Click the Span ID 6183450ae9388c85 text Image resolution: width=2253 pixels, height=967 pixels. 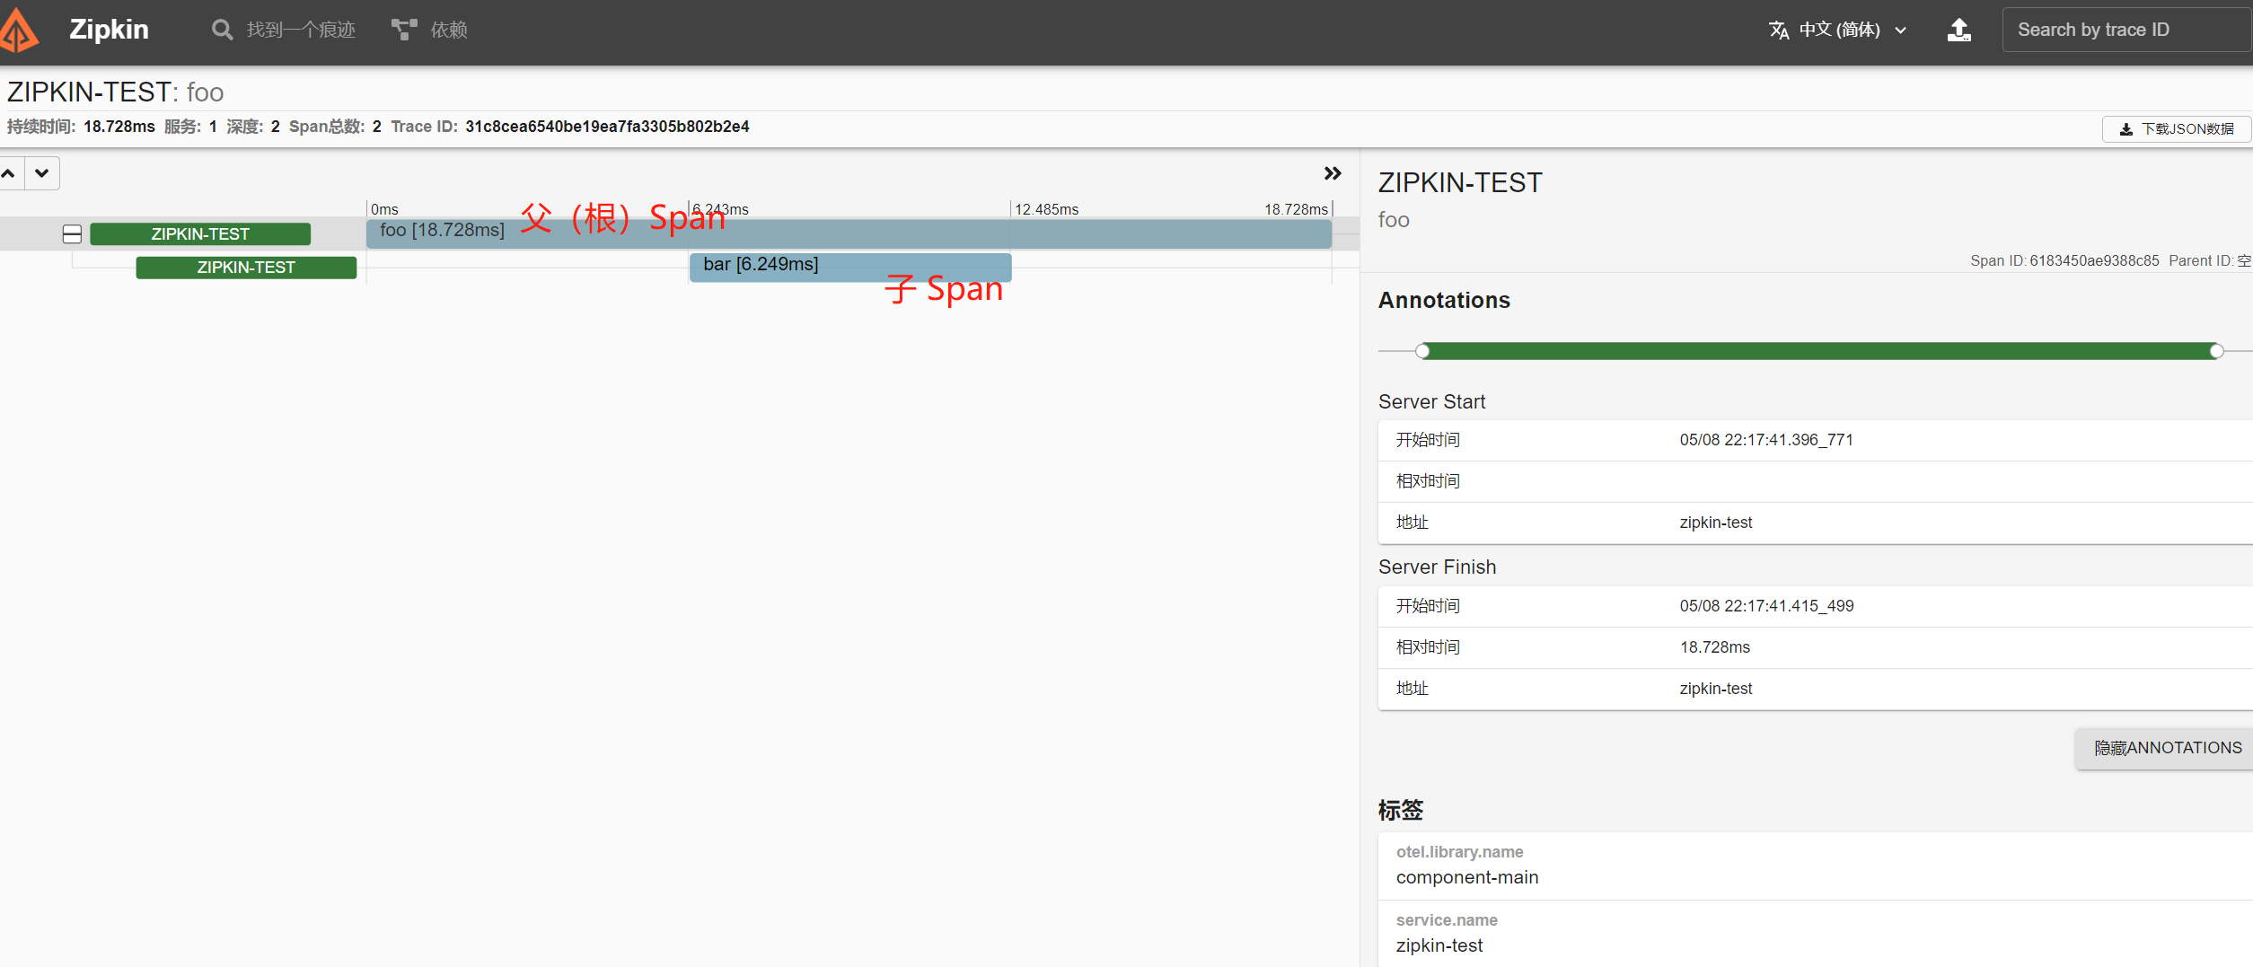2064,260
